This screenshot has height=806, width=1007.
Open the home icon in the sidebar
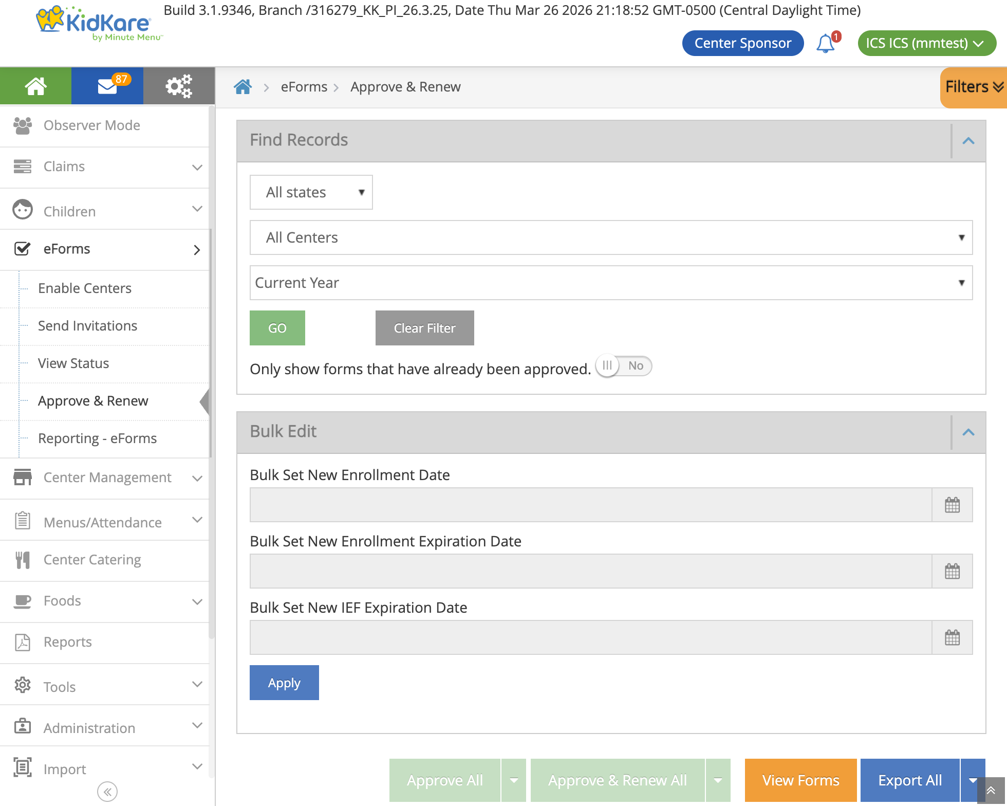pyautogui.click(x=35, y=86)
